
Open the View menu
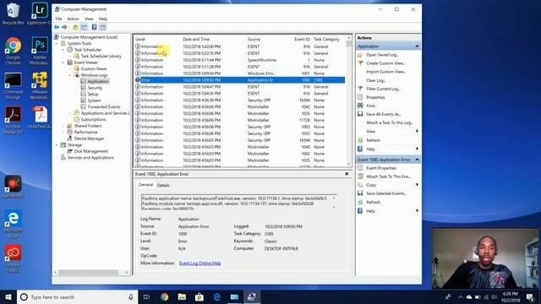point(89,19)
